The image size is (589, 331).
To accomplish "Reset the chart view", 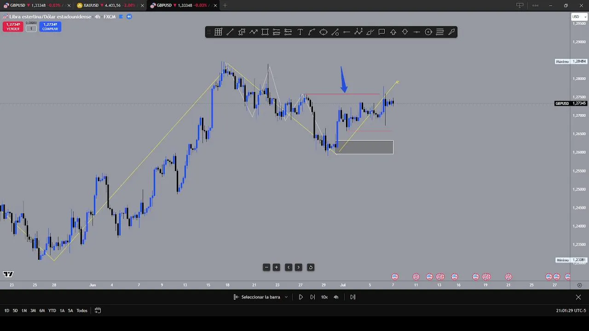I will point(311,267).
